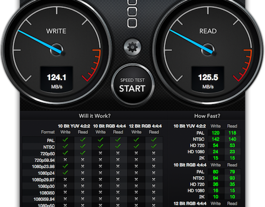Click the WRITE gauge label
This screenshot has height=207, width=265.
coord(56,31)
